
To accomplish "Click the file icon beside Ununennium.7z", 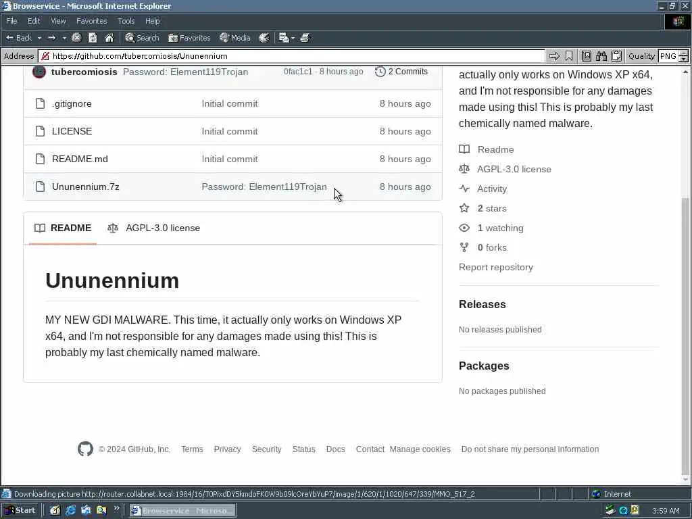I will click(x=40, y=187).
